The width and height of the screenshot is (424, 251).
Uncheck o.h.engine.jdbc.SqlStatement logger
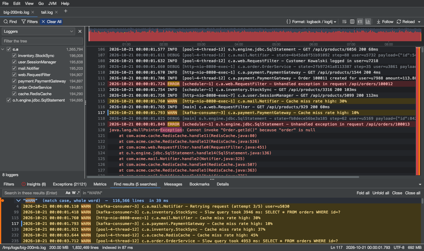pyautogui.click(x=9, y=100)
